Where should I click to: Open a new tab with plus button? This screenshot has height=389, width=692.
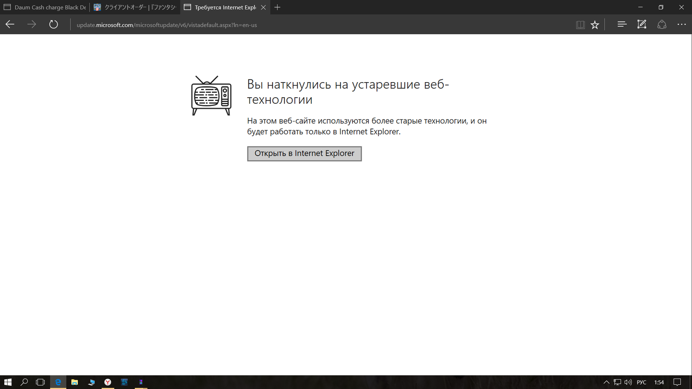pyautogui.click(x=277, y=7)
